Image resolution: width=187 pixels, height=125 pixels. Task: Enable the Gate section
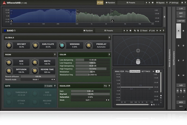point(49,86)
